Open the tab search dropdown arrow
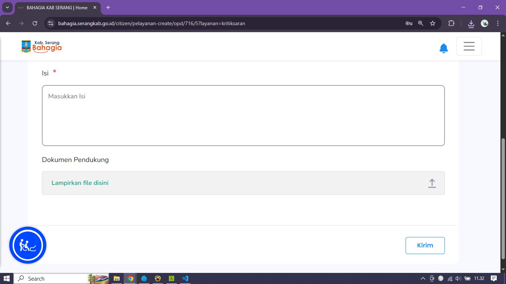 7,7
